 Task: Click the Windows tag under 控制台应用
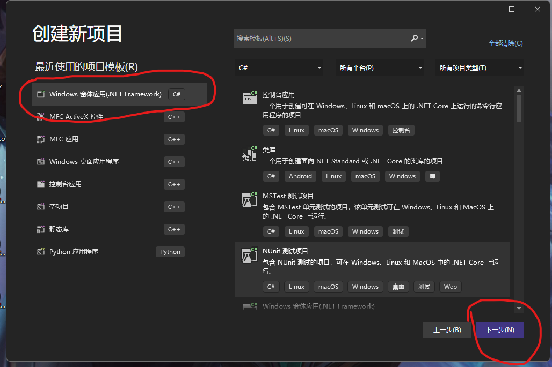coord(365,130)
